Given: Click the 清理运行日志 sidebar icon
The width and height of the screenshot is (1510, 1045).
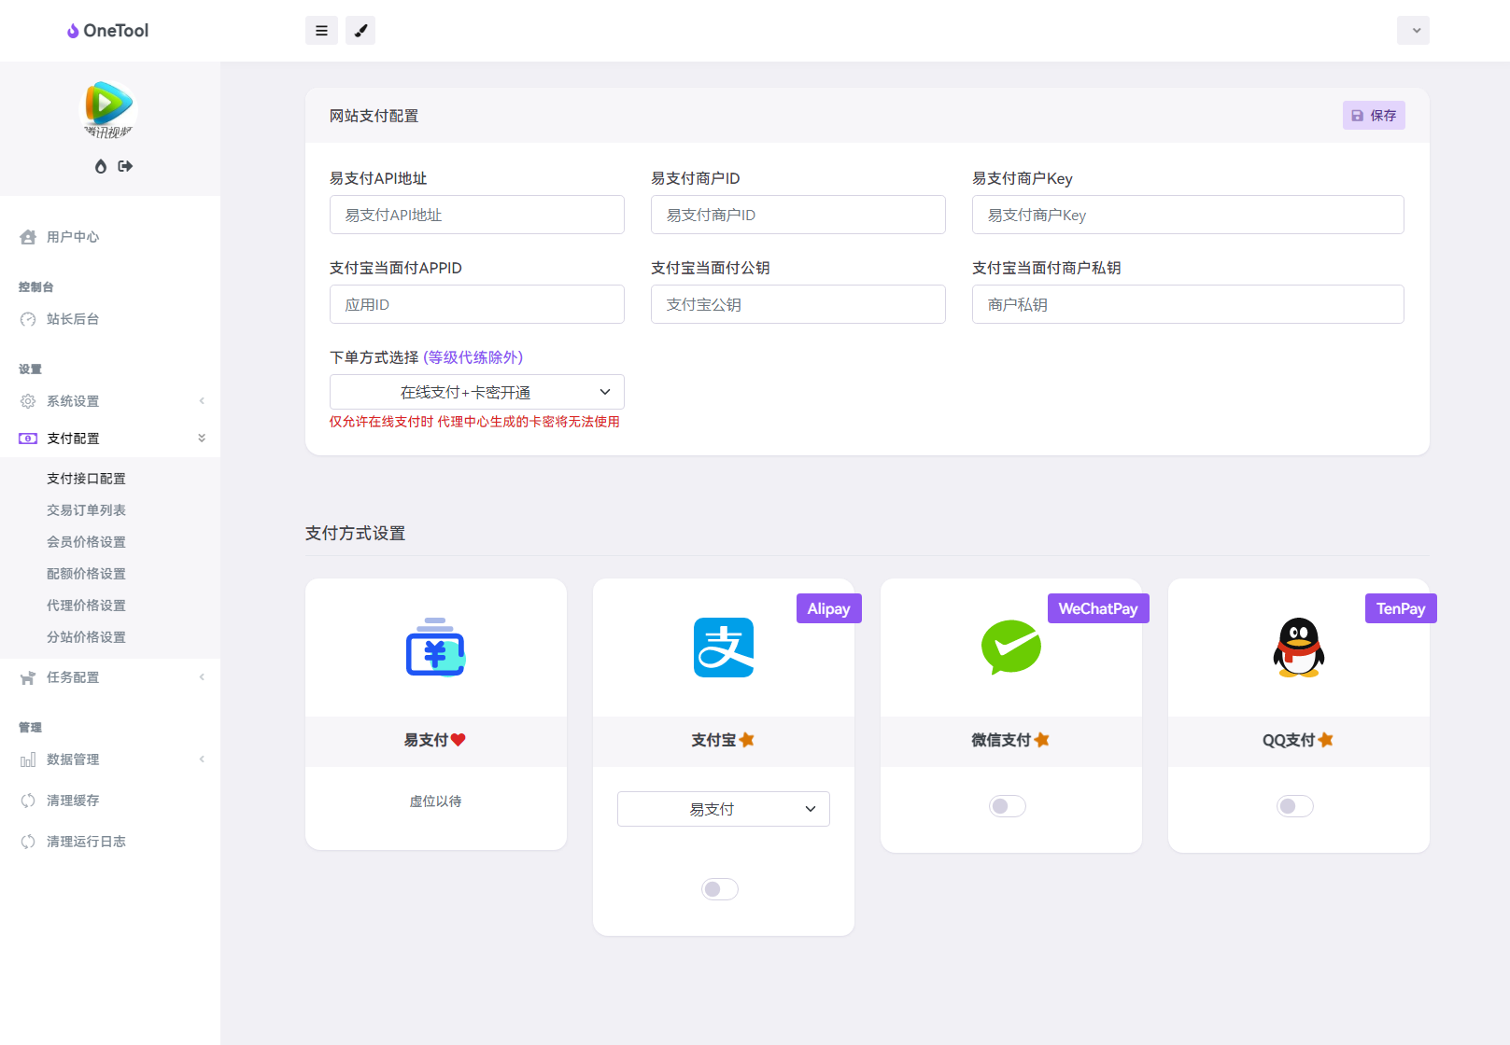Looking at the screenshot, I should coord(28,841).
